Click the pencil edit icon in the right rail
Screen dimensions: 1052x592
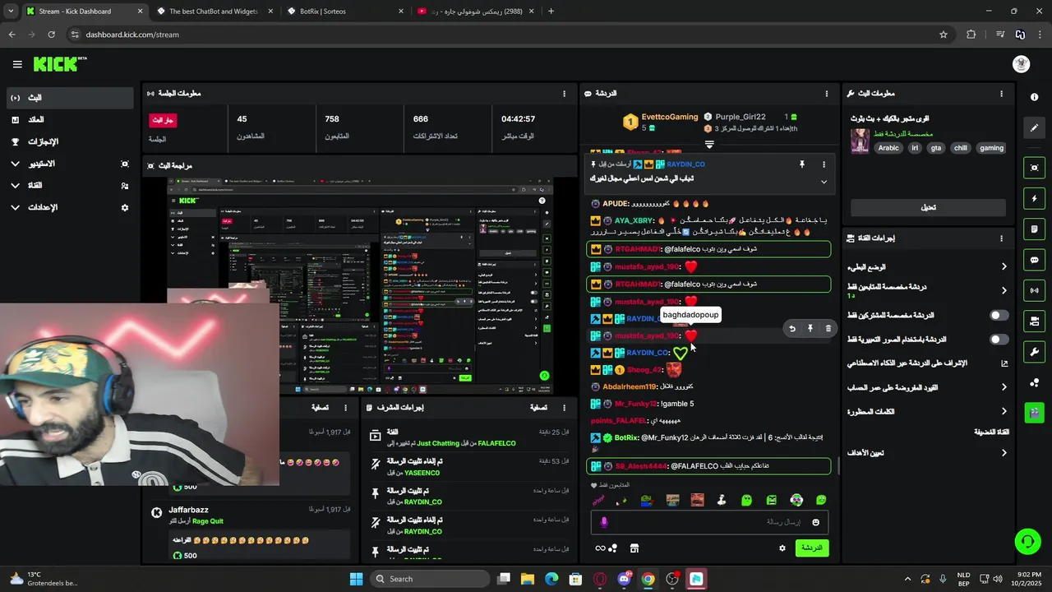coord(1034,127)
